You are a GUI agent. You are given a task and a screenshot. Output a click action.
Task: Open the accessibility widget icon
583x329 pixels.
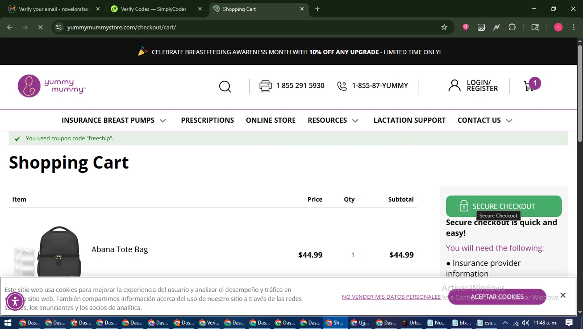click(15, 301)
